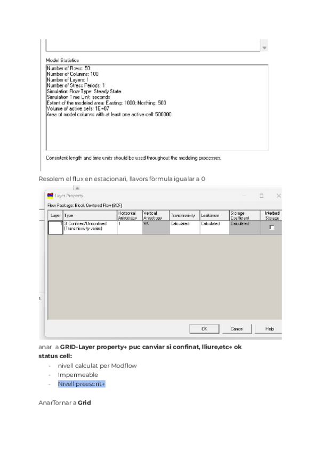Click the 'Vertical Anisotropy' column header

coord(156,216)
